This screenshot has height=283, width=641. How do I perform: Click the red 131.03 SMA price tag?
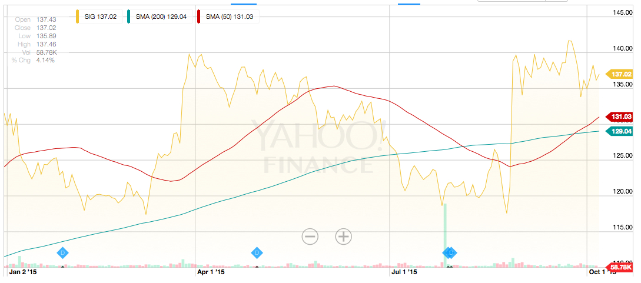620,116
